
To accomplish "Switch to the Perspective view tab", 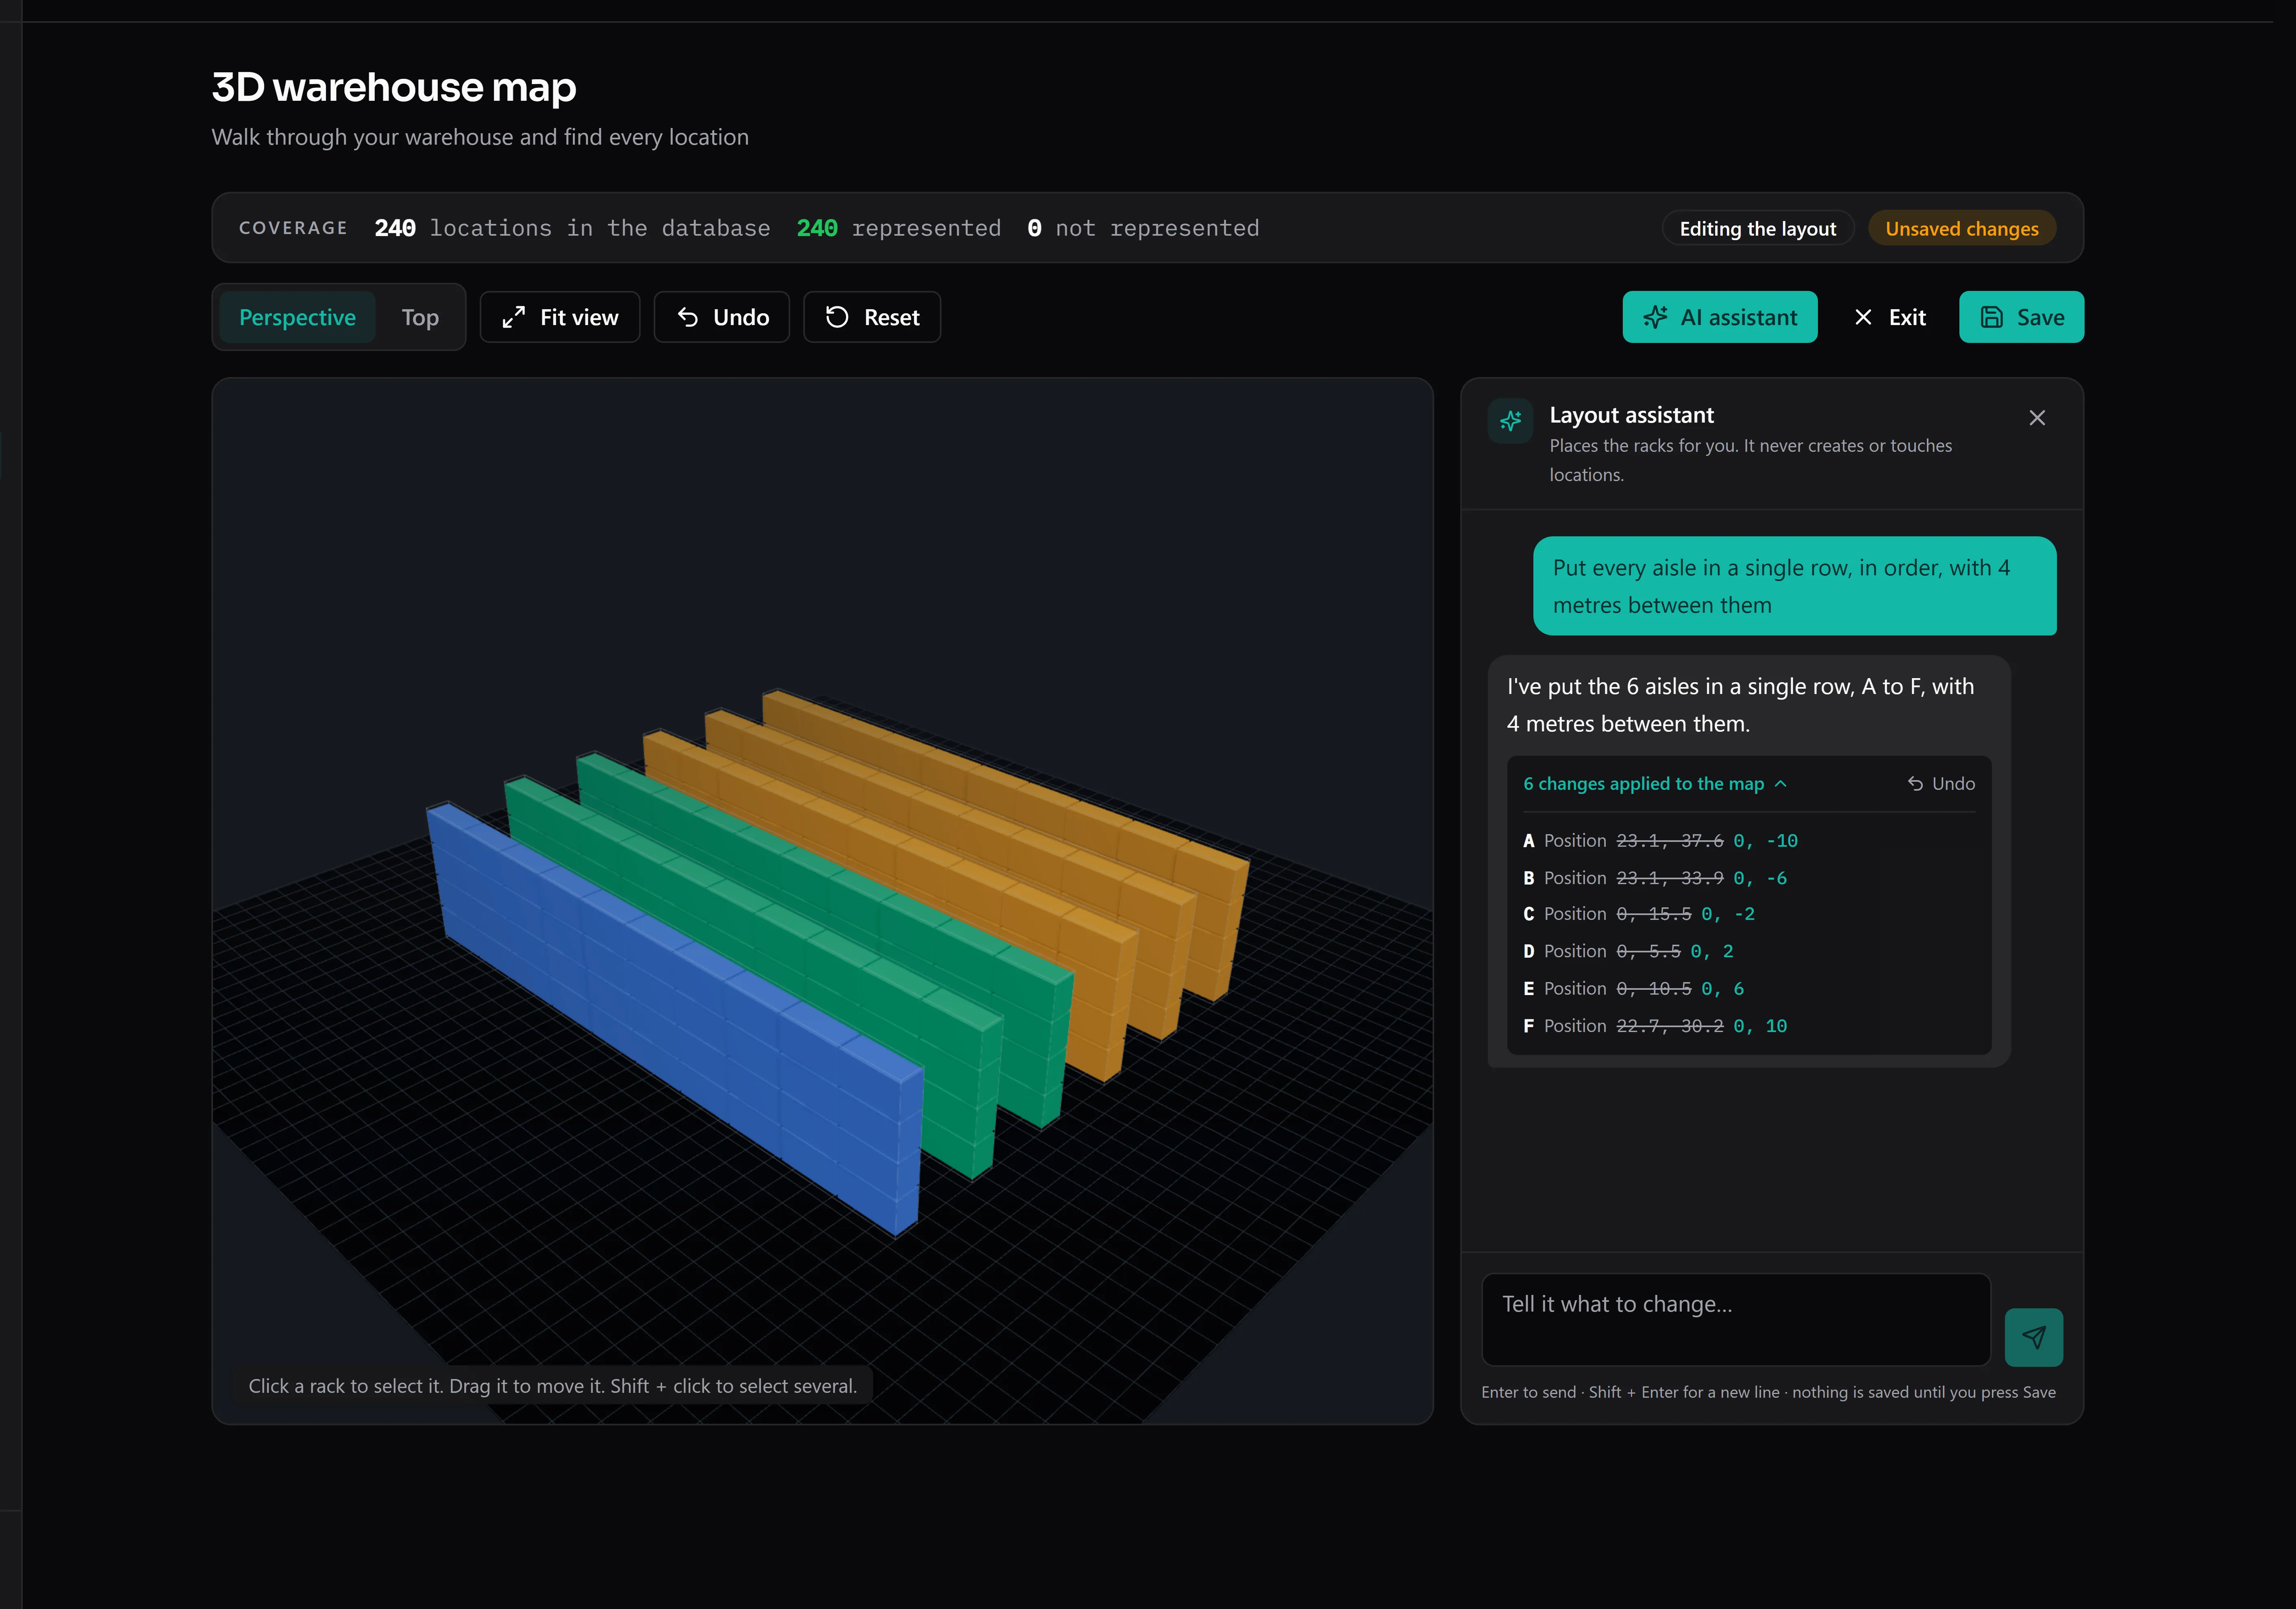I will pos(297,317).
